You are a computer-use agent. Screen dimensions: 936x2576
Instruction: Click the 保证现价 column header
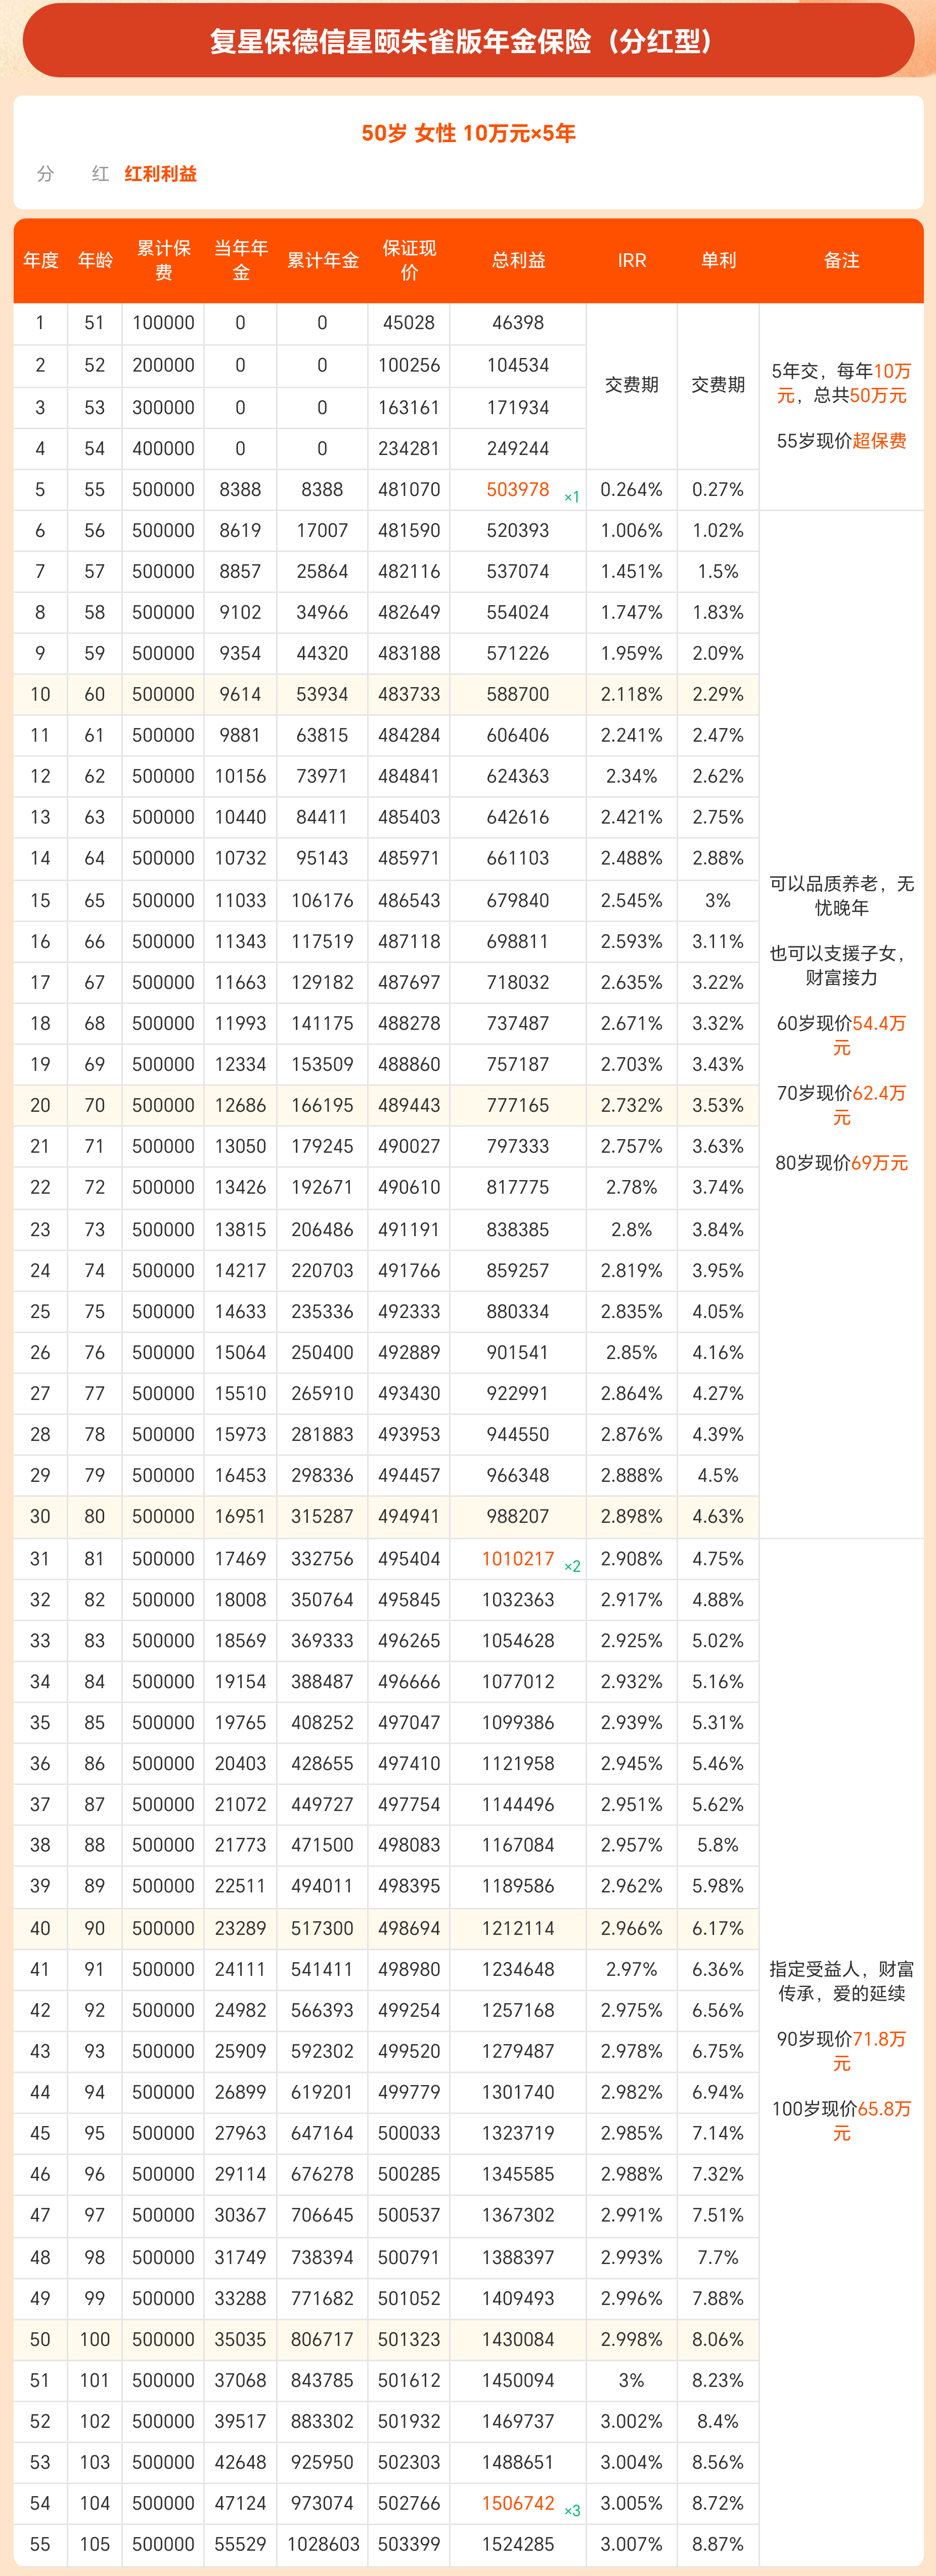coord(409,260)
